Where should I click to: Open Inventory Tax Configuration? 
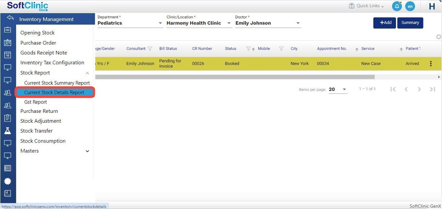pyautogui.click(x=52, y=63)
